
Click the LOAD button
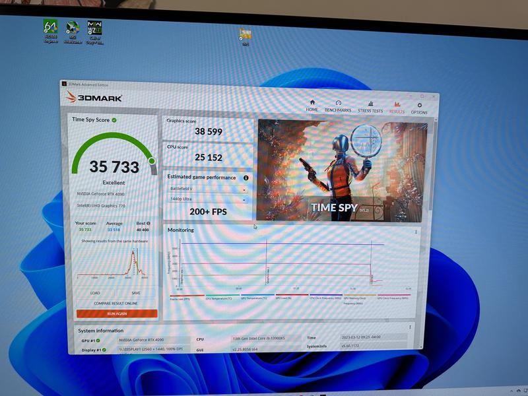pyautogui.click(x=95, y=293)
